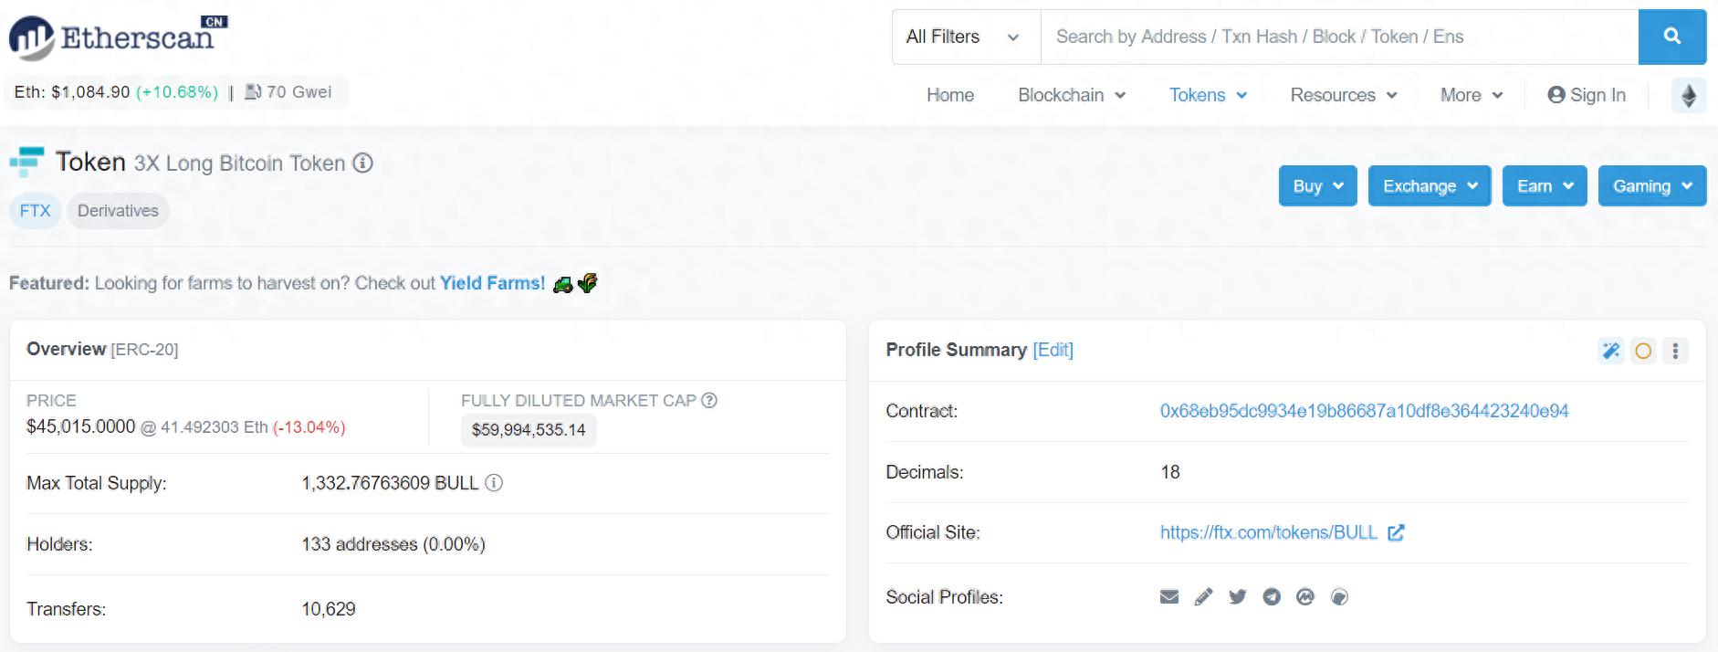Image resolution: width=1718 pixels, height=652 pixels.
Task: Open the Blockchain navigation menu
Action: point(1071,95)
